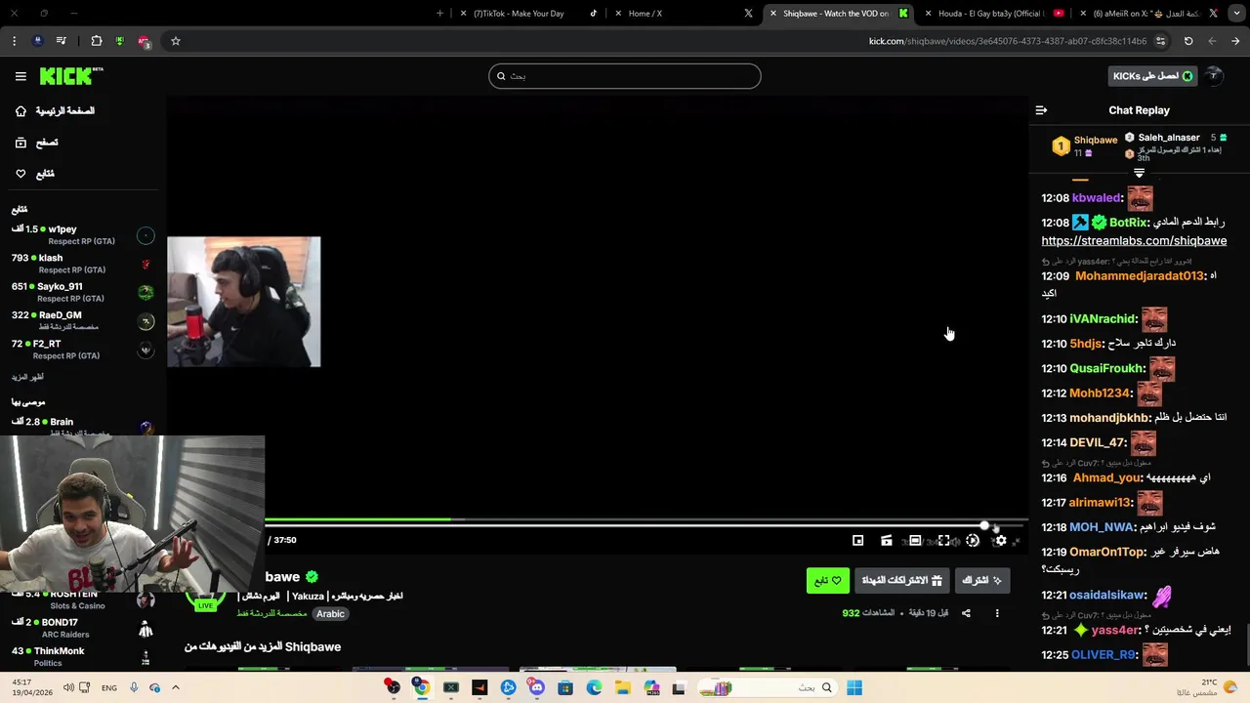The image size is (1250, 703).
Task: Share the video
Action: point(966,613)
